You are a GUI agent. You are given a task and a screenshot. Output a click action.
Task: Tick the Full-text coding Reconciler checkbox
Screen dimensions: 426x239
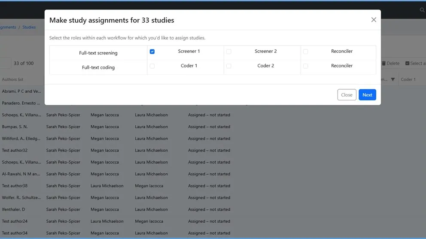[x=305, y=66]
